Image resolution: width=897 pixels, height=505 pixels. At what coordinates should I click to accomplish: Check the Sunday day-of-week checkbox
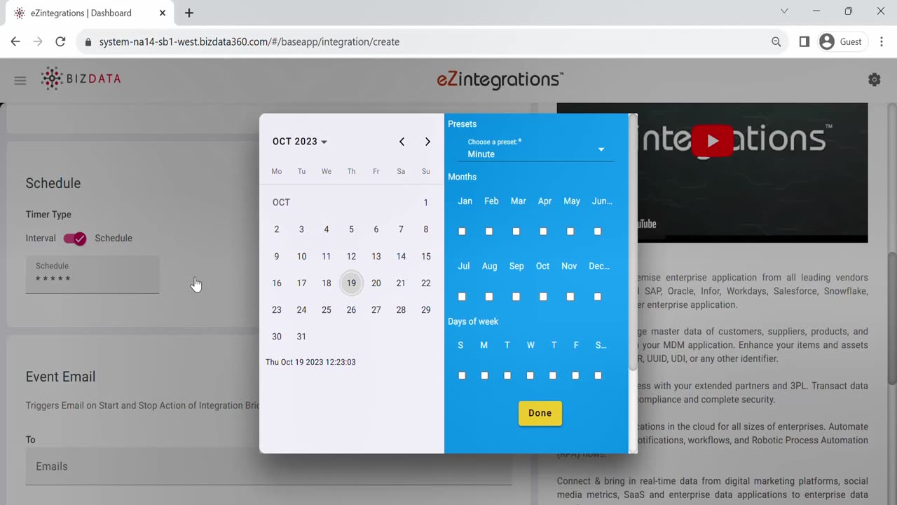tap(462, 376)
